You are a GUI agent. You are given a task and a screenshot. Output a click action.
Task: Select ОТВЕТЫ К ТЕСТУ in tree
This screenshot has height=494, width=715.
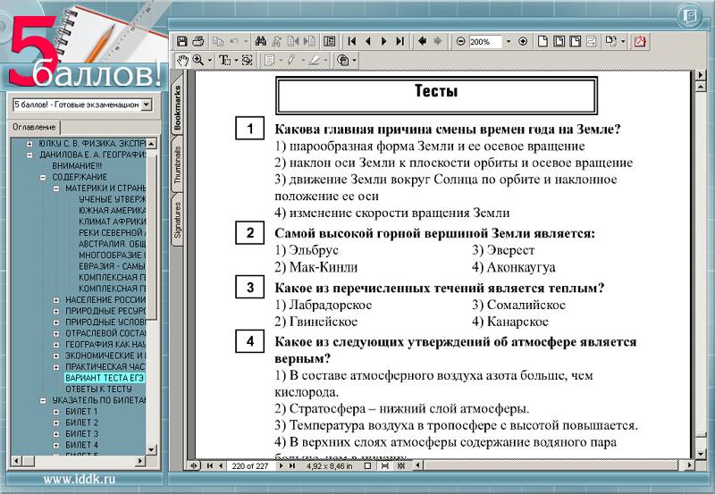98,389
